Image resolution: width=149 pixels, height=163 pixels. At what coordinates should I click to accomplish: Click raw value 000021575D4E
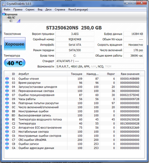coord(130,95)
